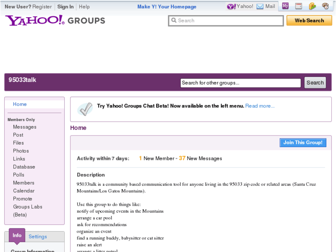
Task: Click the Register link
Action: click(42, 6)
